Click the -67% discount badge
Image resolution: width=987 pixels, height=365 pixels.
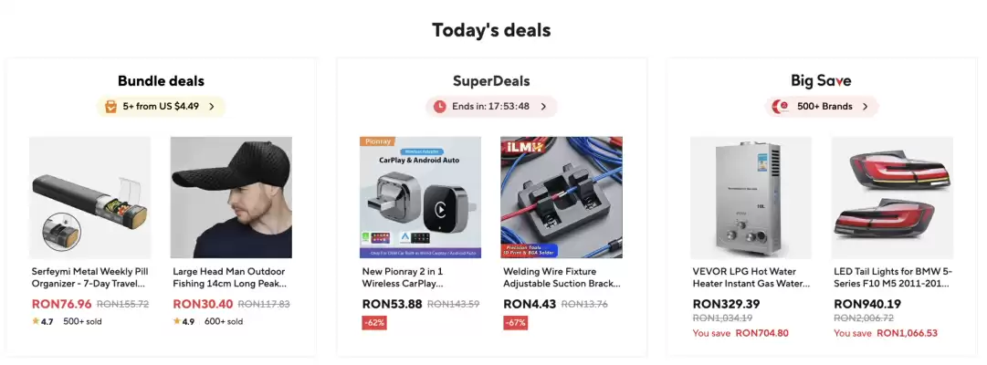tap(515, 322)
